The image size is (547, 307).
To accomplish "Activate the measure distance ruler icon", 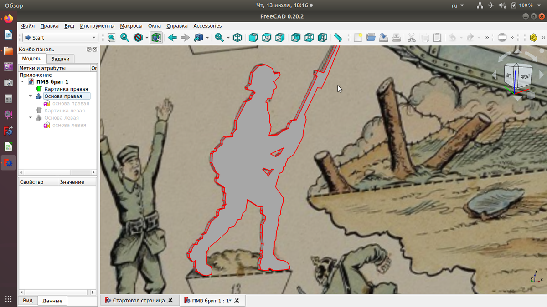I will tap(338, 38).
